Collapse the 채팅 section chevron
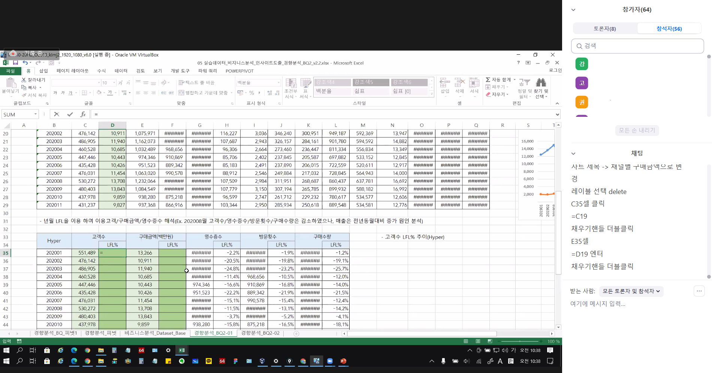This screenshot has width=712, height=373. coord(573,154)
